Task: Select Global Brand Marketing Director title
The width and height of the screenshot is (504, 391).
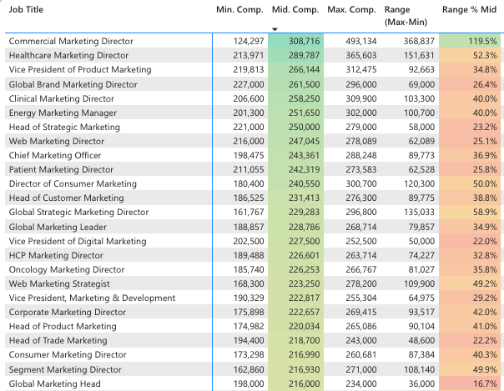Action: click(x=73, y=84)
